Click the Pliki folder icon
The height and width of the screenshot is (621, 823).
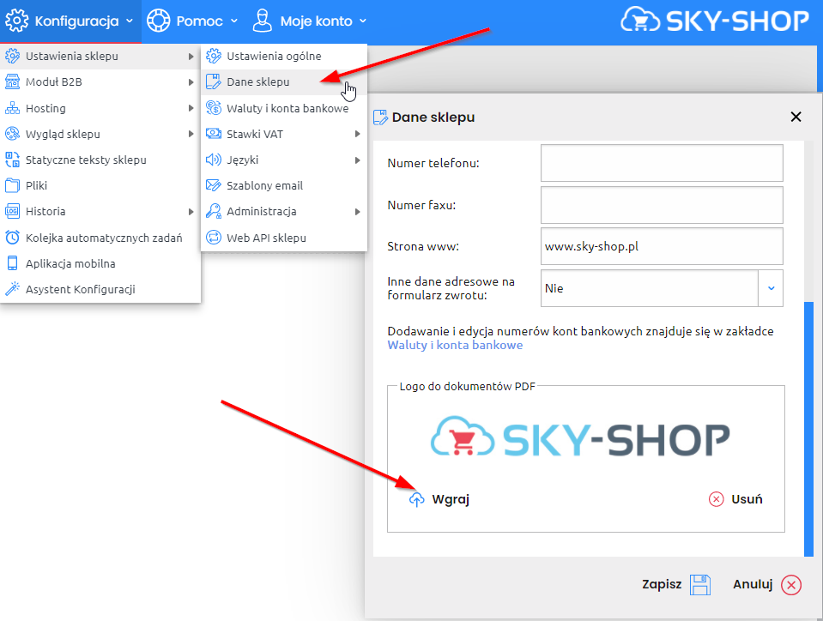click(x=12, y=185)
